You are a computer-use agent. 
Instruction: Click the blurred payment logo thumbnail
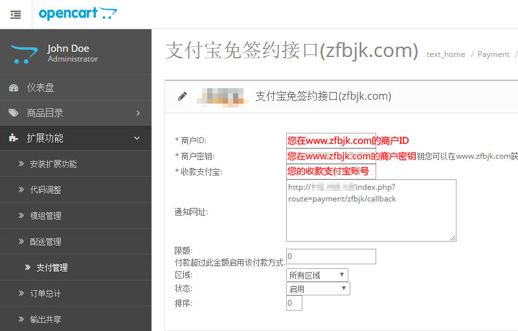222,97
